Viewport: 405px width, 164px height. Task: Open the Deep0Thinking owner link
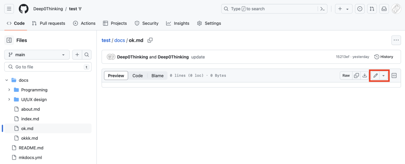tap(48, 9)
